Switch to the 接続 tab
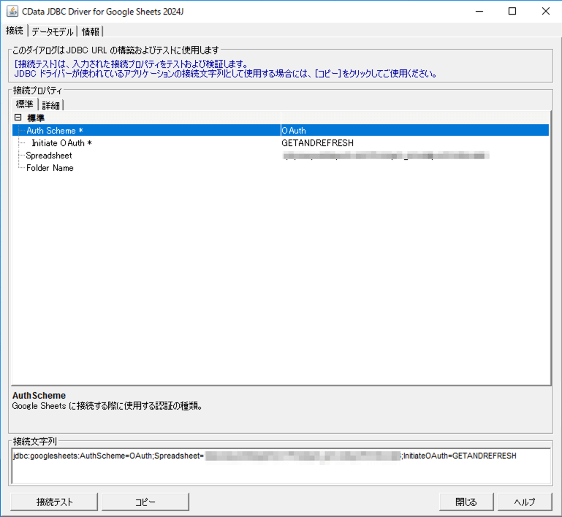 (x=15, y=31)
